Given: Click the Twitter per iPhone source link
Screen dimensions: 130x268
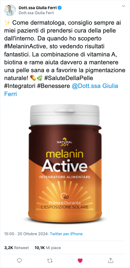Looking at the screenshot, I should click(66, 234).
